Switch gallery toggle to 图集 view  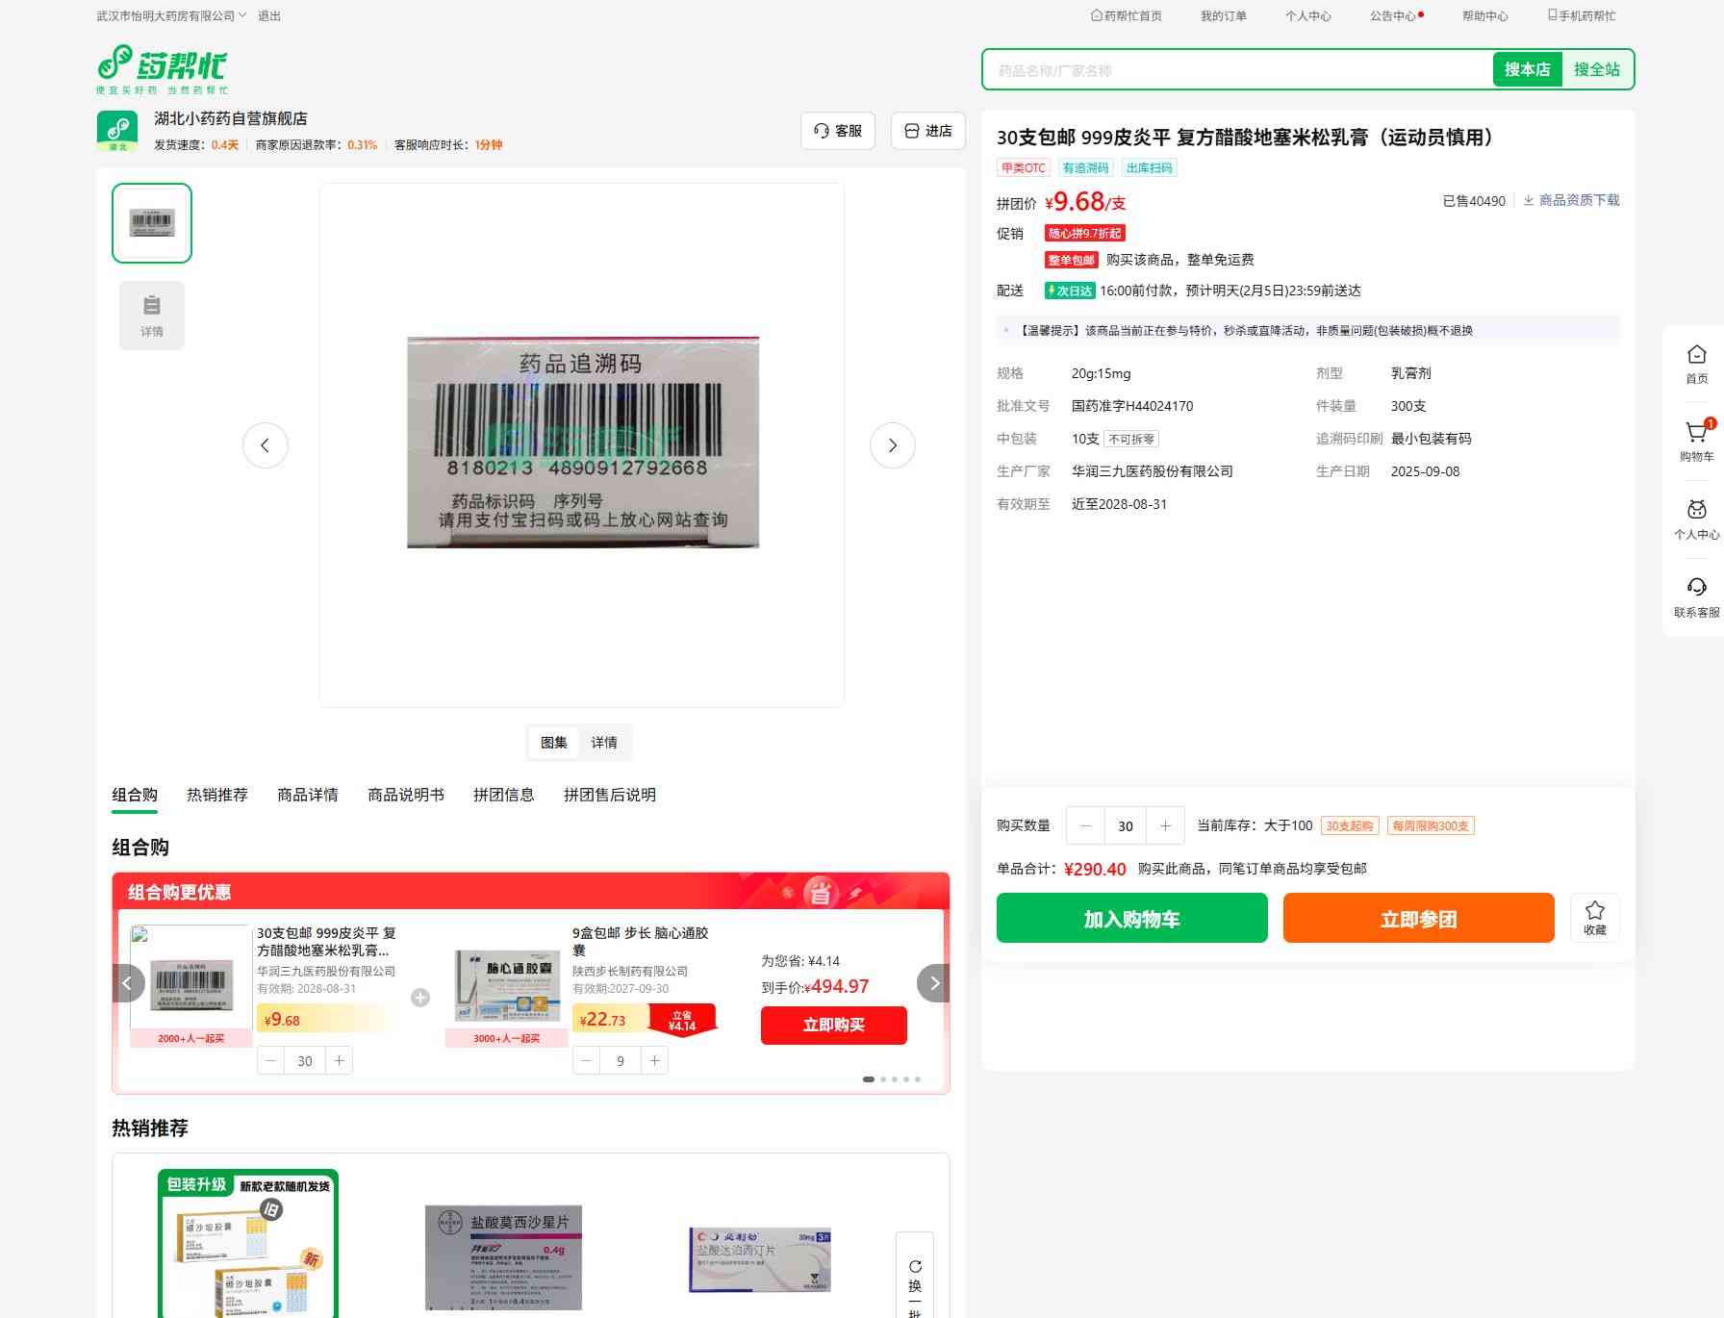tap(554, 743)
